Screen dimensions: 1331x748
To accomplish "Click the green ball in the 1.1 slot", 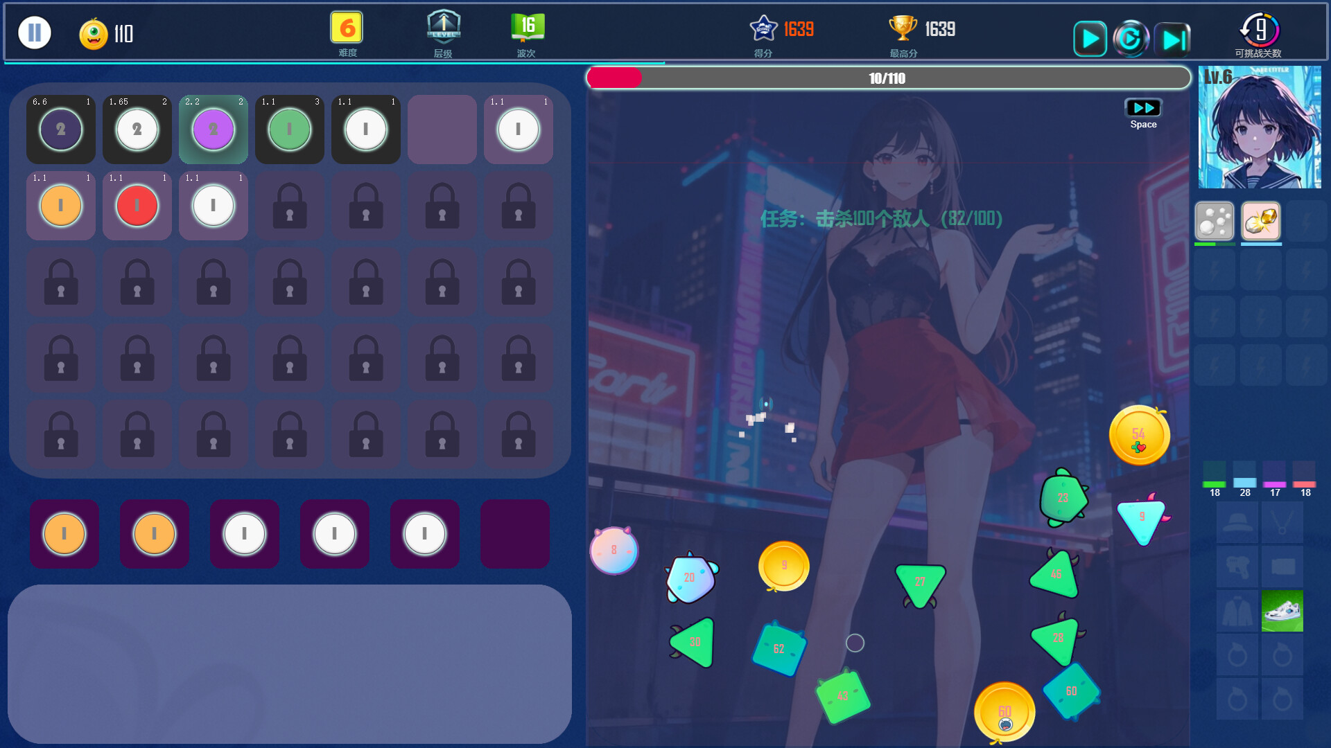I will coord(290,130).
